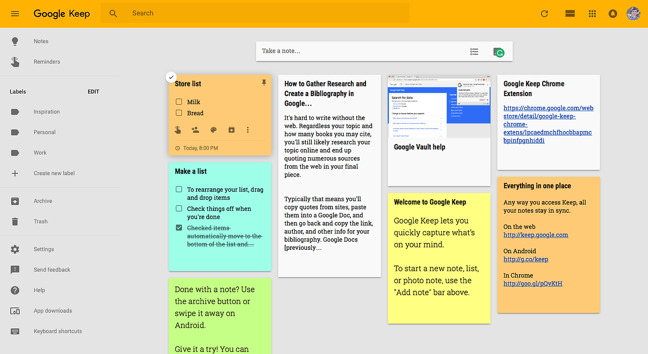Switch to the Reminders section
The image size is (648, 354).
click(47, 61)
